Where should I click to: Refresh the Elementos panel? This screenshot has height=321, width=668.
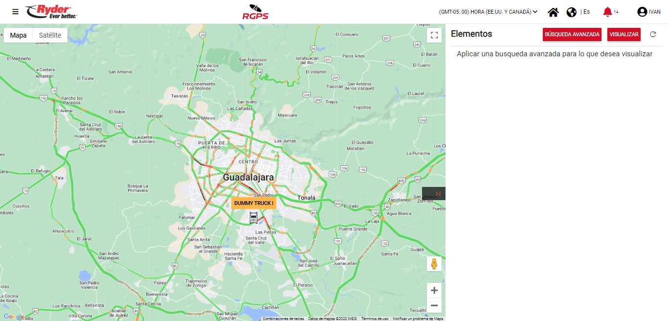point(653,34)
